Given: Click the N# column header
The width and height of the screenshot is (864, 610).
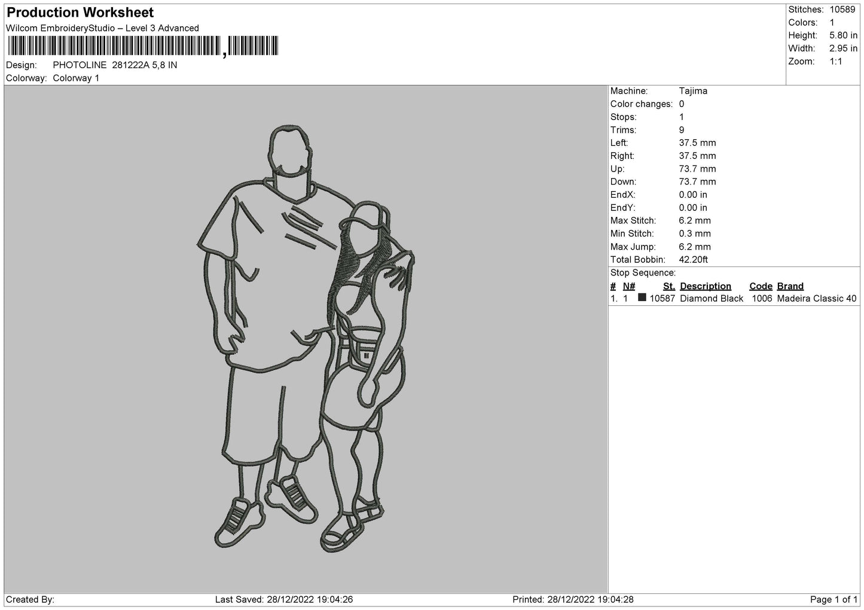Looking at the screenshot, I should coord(629,286).
